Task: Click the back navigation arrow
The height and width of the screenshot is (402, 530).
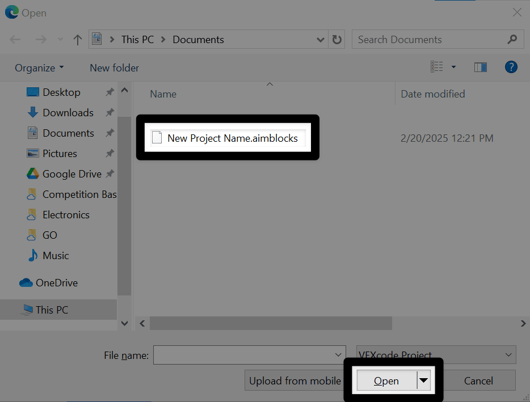Action: (x=15, y=39)
